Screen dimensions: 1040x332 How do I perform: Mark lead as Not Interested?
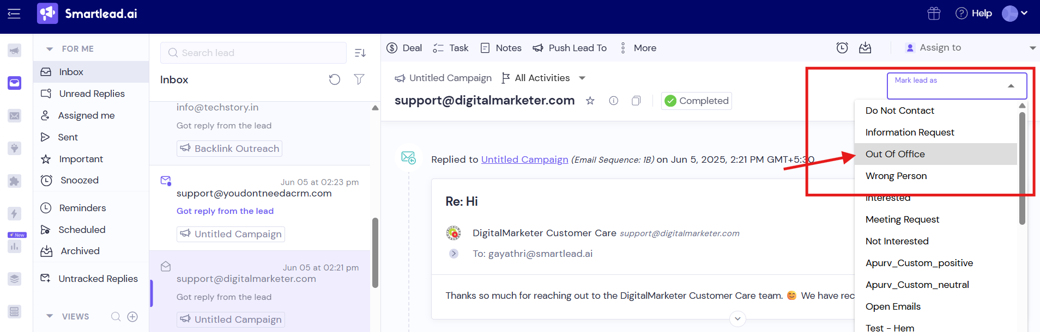936,241
